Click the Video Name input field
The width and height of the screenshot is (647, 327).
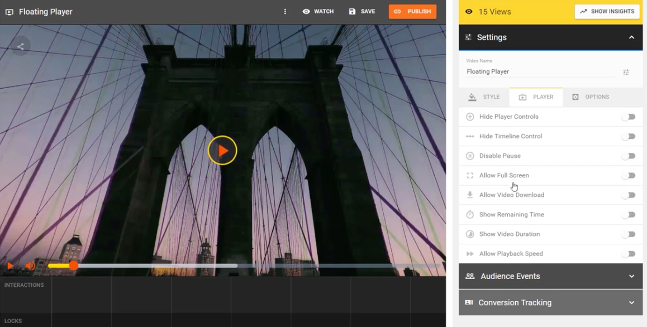pyautogui.click(x=539, y=71)
